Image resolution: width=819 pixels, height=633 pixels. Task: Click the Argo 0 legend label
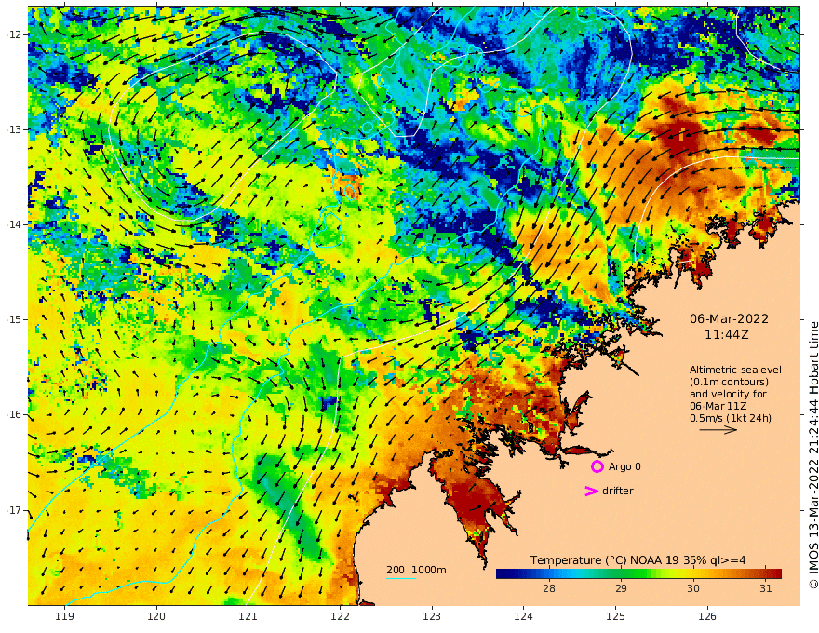tap(624, 466)
